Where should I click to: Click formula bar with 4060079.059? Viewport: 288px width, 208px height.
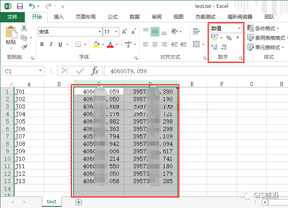[196, 71]
